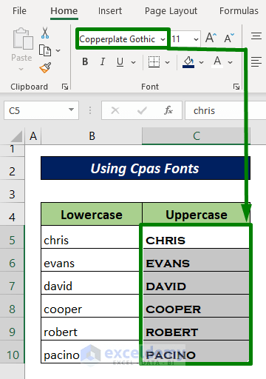266x379 pixels.
Task: Select the lowercase cooper cell
Action: [x=92, y=306]
